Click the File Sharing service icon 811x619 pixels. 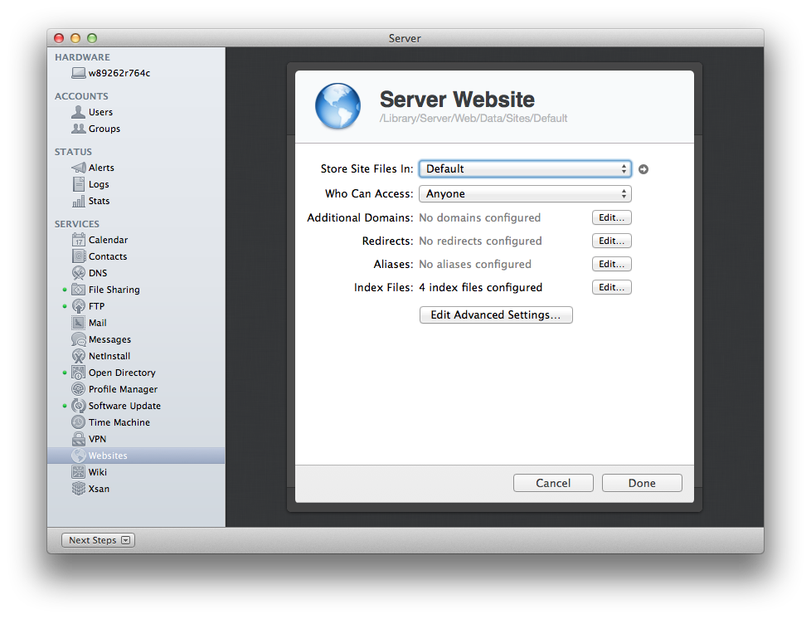(x=79, y=290)
